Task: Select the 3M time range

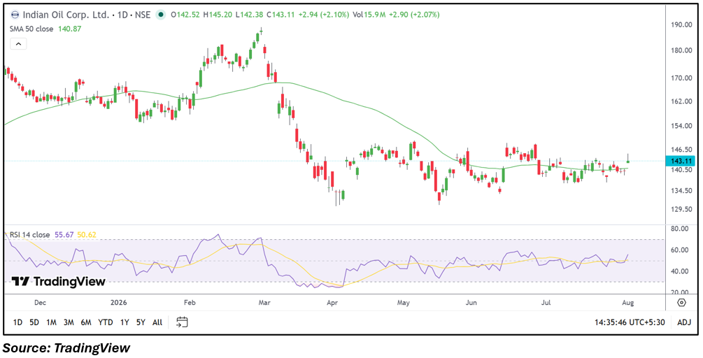Action: coord(69,322)
